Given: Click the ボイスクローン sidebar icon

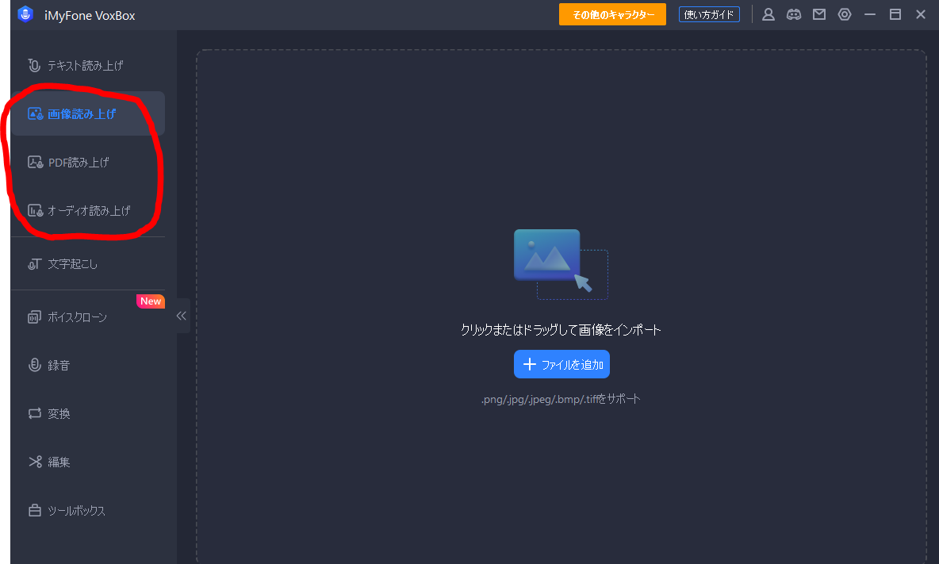Looking at the screenshot, I should tap(34, 317).
